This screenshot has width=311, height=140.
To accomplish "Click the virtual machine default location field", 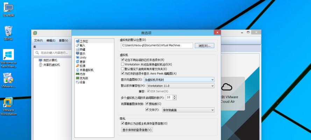I will (157, 45).
